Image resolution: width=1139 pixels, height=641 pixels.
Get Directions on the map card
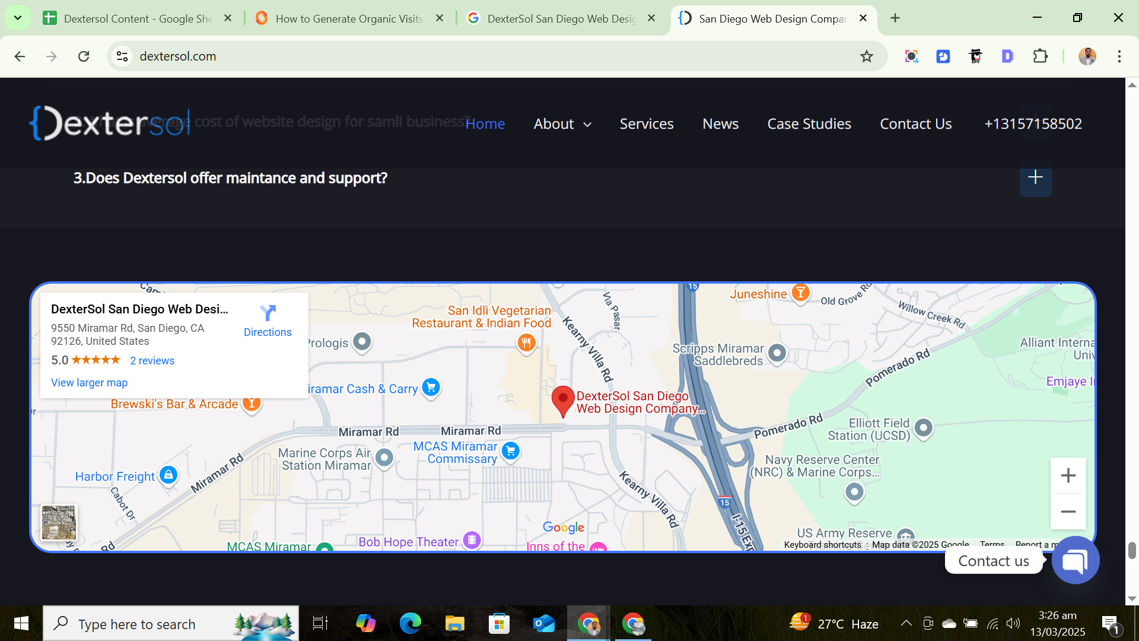(268, 321)
